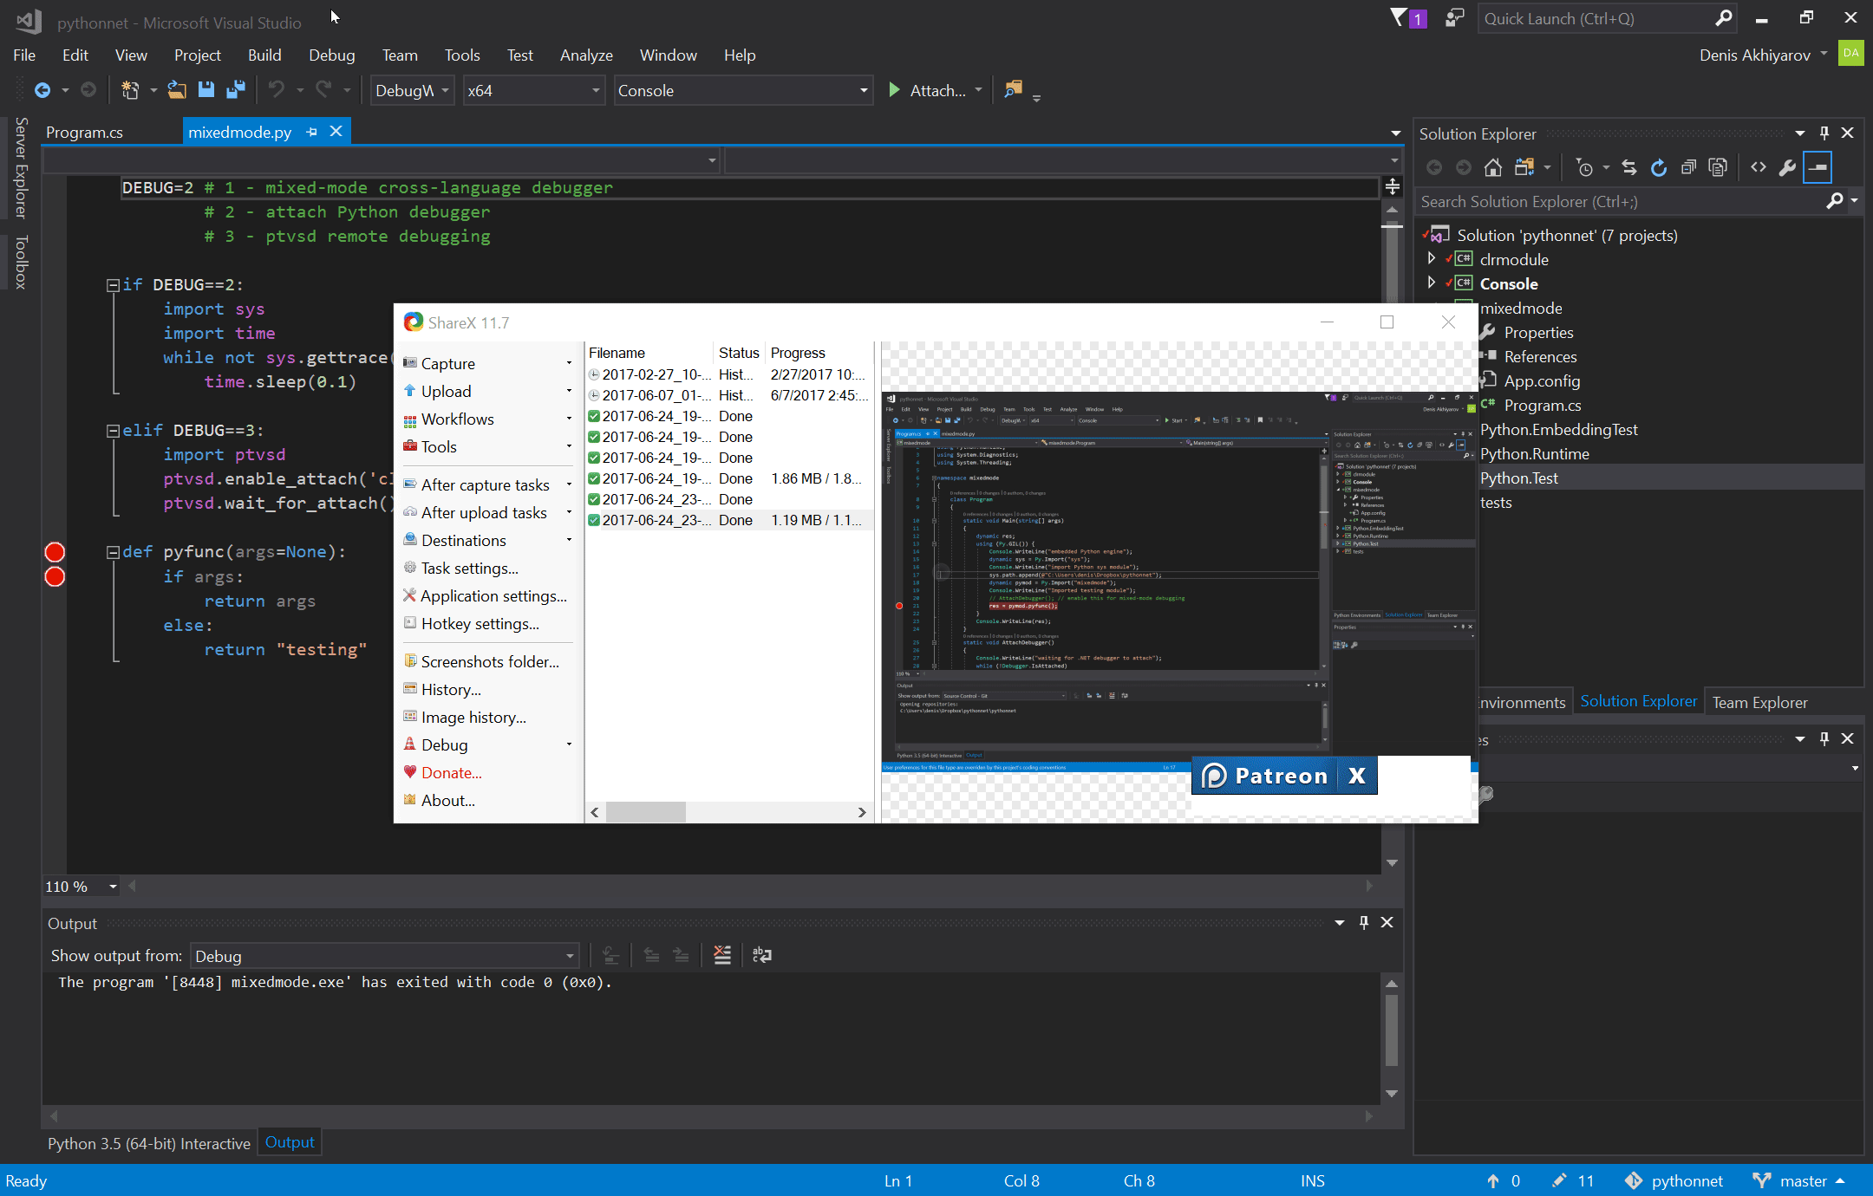Click the notifications flag icon
The height and width of the screenshot is (1196, 1873).
(x=1399, y=18)
